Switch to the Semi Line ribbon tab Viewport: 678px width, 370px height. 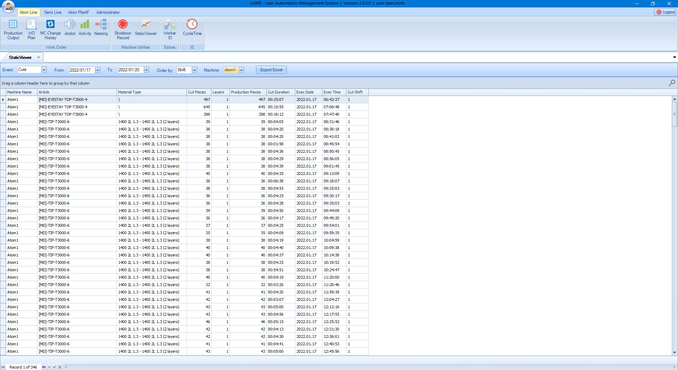(53, 12)
